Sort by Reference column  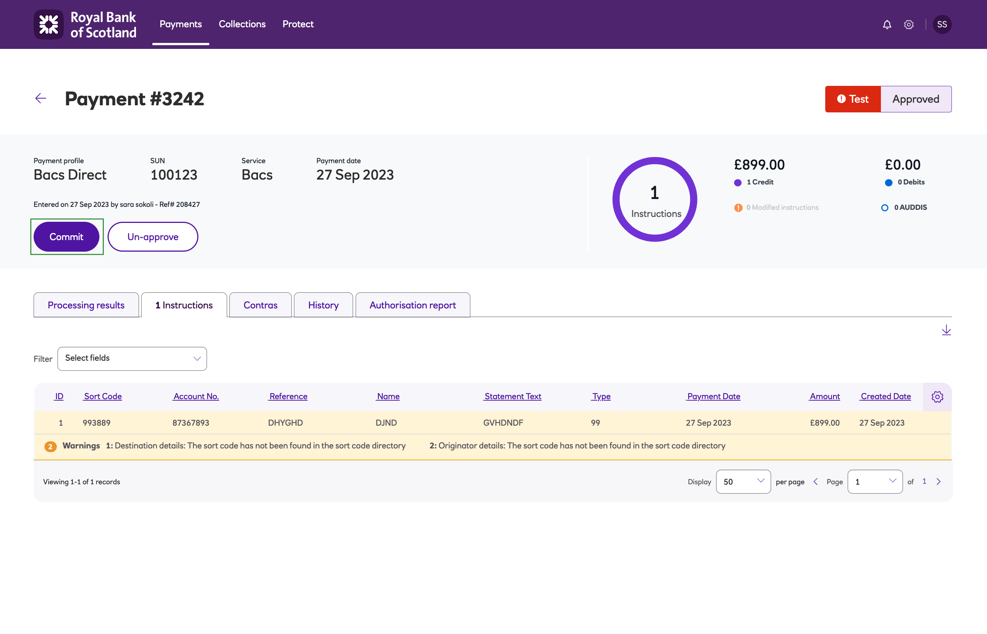click(288, 396)
